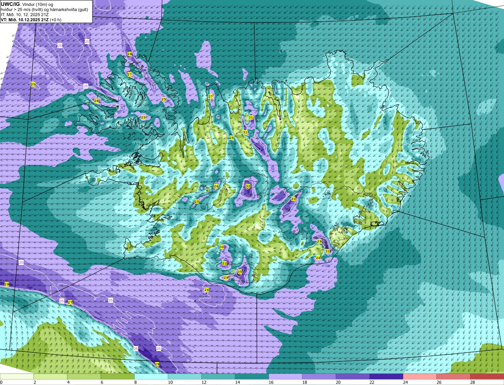504x385 pixels.
Task: Click the 10–12 m/s turquoise legend swatch
Action: tap(185, 376)
